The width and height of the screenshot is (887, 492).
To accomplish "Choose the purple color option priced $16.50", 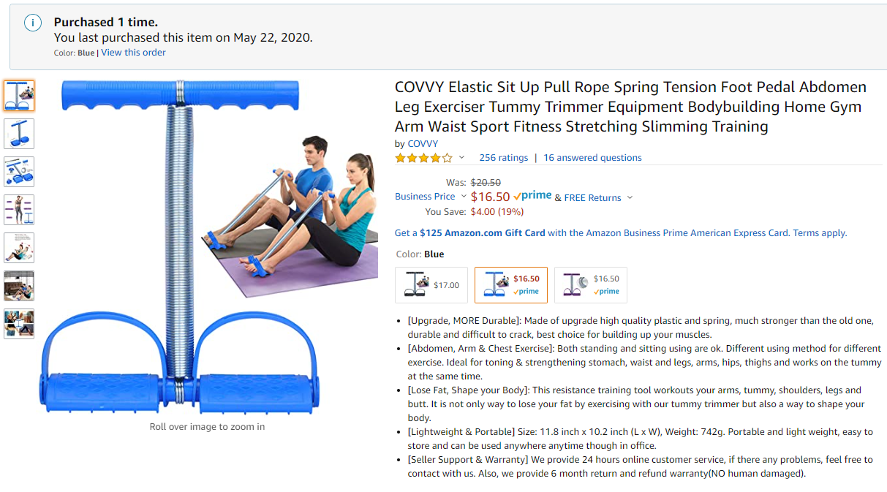I will pyautogui.click(x=591, y=285).
